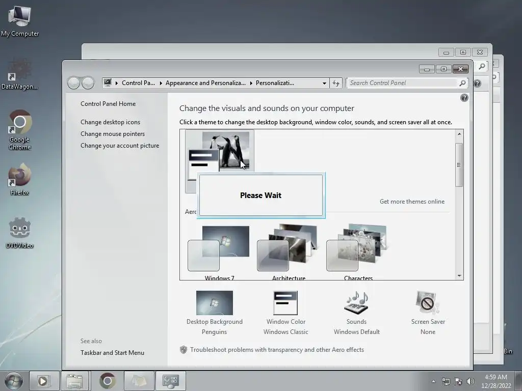Viewport: 522px width, 391px height.
Task: Minimize the Personalization window
Action: (x=427, y=69)
